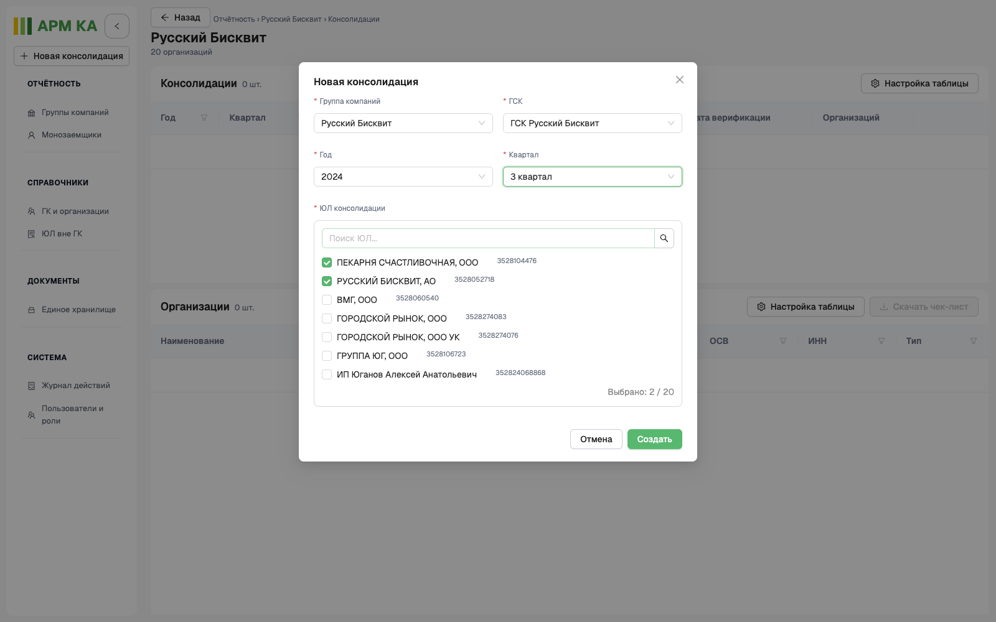This screenshot has width=996, height=622.
Task: Click the filter icon in ОСВ column
Action: click(783, 341)
